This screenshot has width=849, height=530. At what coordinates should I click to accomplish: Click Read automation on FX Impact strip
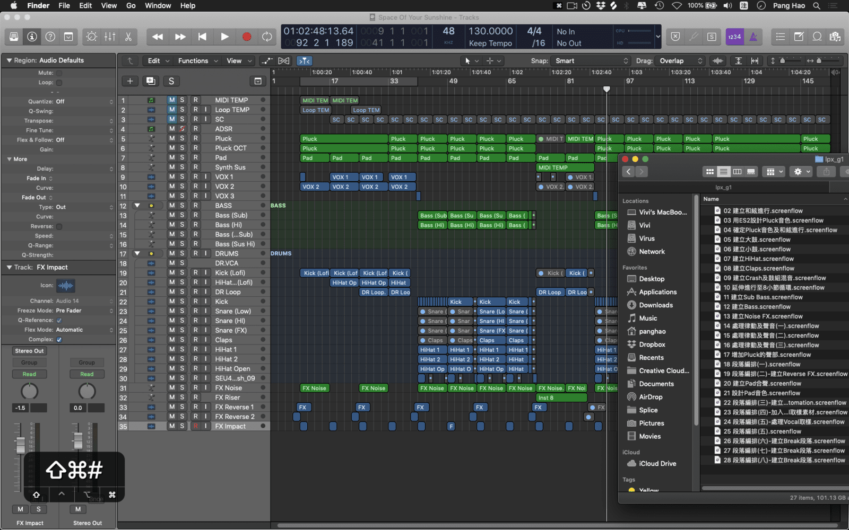click(x=29, y=374)
